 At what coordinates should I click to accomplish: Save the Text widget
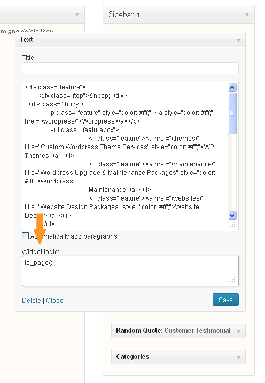point(225,300)
